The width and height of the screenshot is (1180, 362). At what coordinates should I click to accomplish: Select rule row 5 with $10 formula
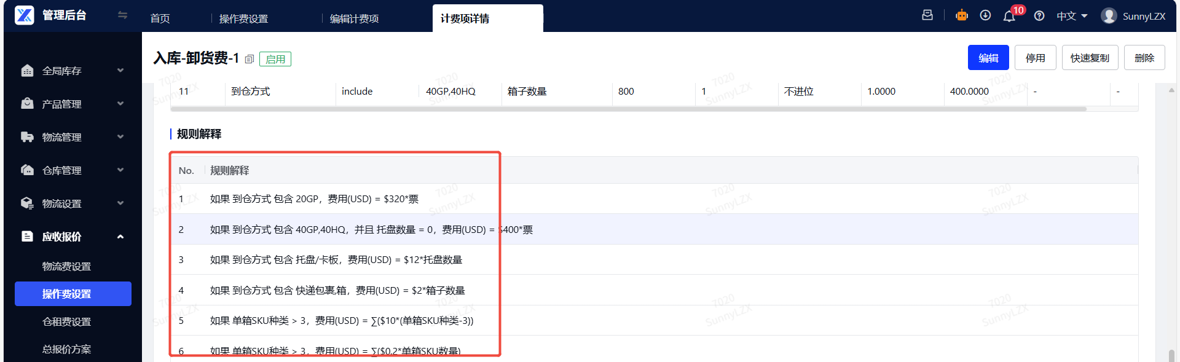pos(654,320)
